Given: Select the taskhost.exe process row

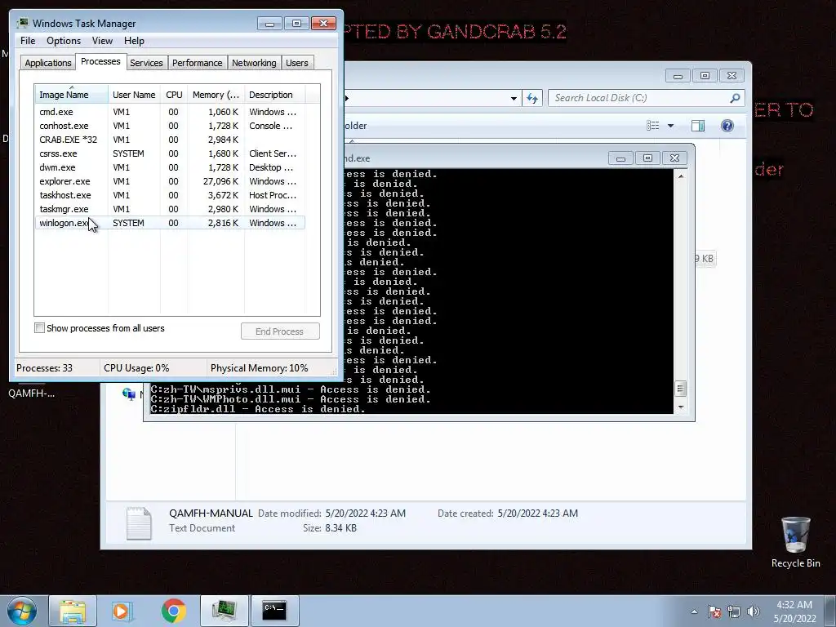Looking at the screenshot, I should tap(170, 195).
